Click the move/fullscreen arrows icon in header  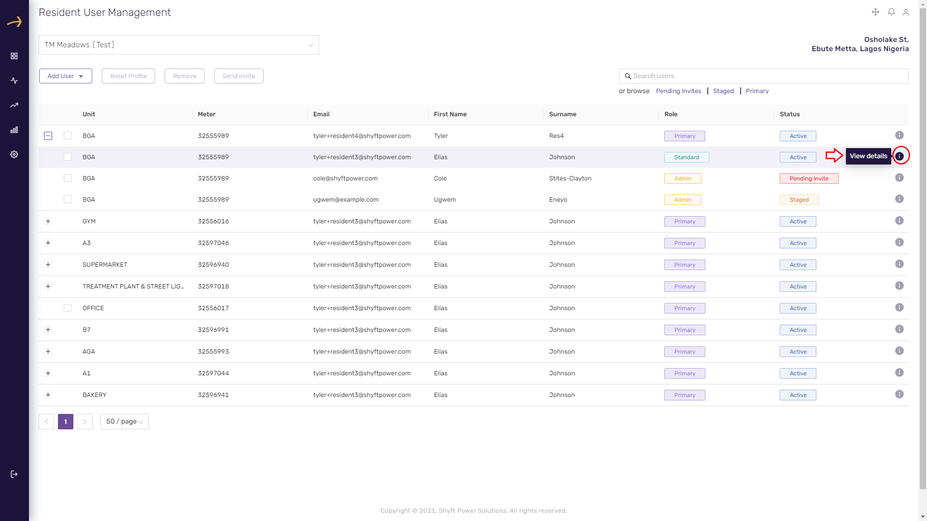(875, 12)
